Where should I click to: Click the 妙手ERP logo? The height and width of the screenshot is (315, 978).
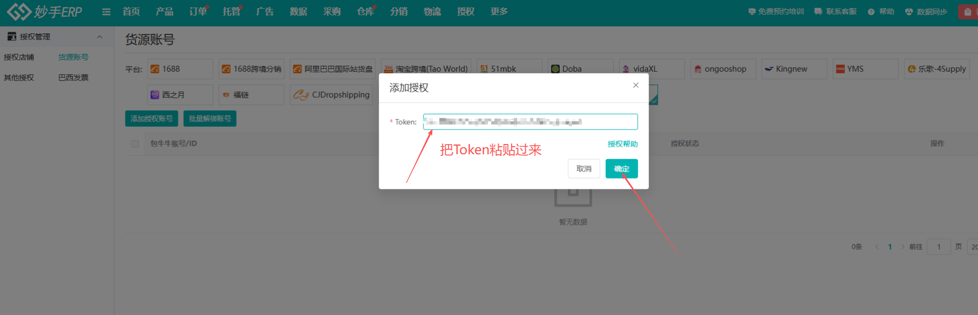[44, 11]
